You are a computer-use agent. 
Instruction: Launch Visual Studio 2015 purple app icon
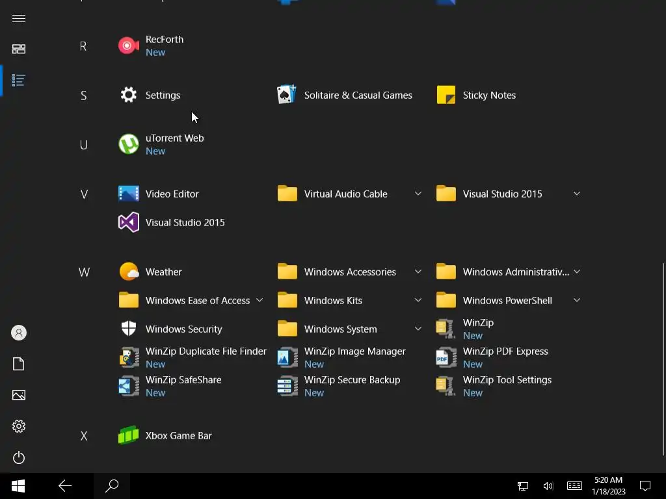tap(129, 222)
